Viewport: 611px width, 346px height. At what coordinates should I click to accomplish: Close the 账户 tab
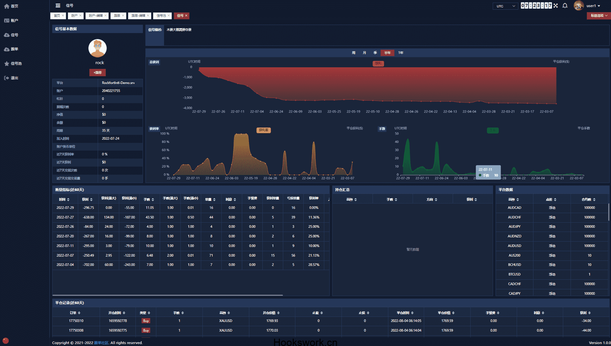[x=80, y=16]
